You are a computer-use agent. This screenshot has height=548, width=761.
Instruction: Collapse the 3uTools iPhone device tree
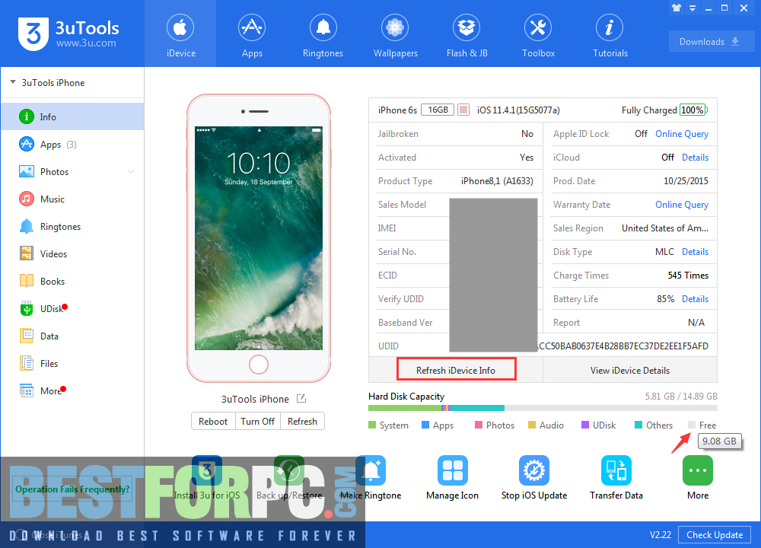tap(13, 82)
